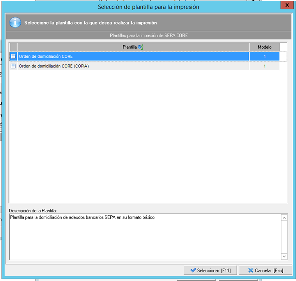The width and height of the screenshot is (296, 281).
Task: Click the A-Z sort icon beside Plantilla
Action: pos(141,47)
